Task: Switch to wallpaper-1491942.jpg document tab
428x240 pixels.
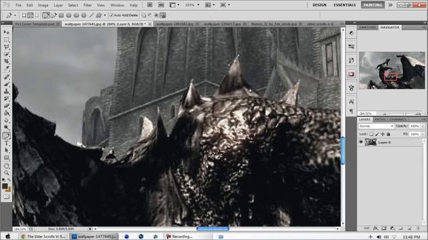Action: pyautogui.click(x=175, y=24)
